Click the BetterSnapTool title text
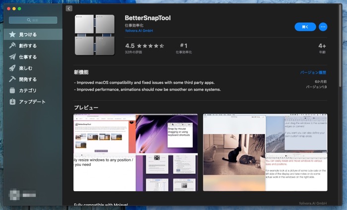 pyautogui.click(x=148, y=18)
